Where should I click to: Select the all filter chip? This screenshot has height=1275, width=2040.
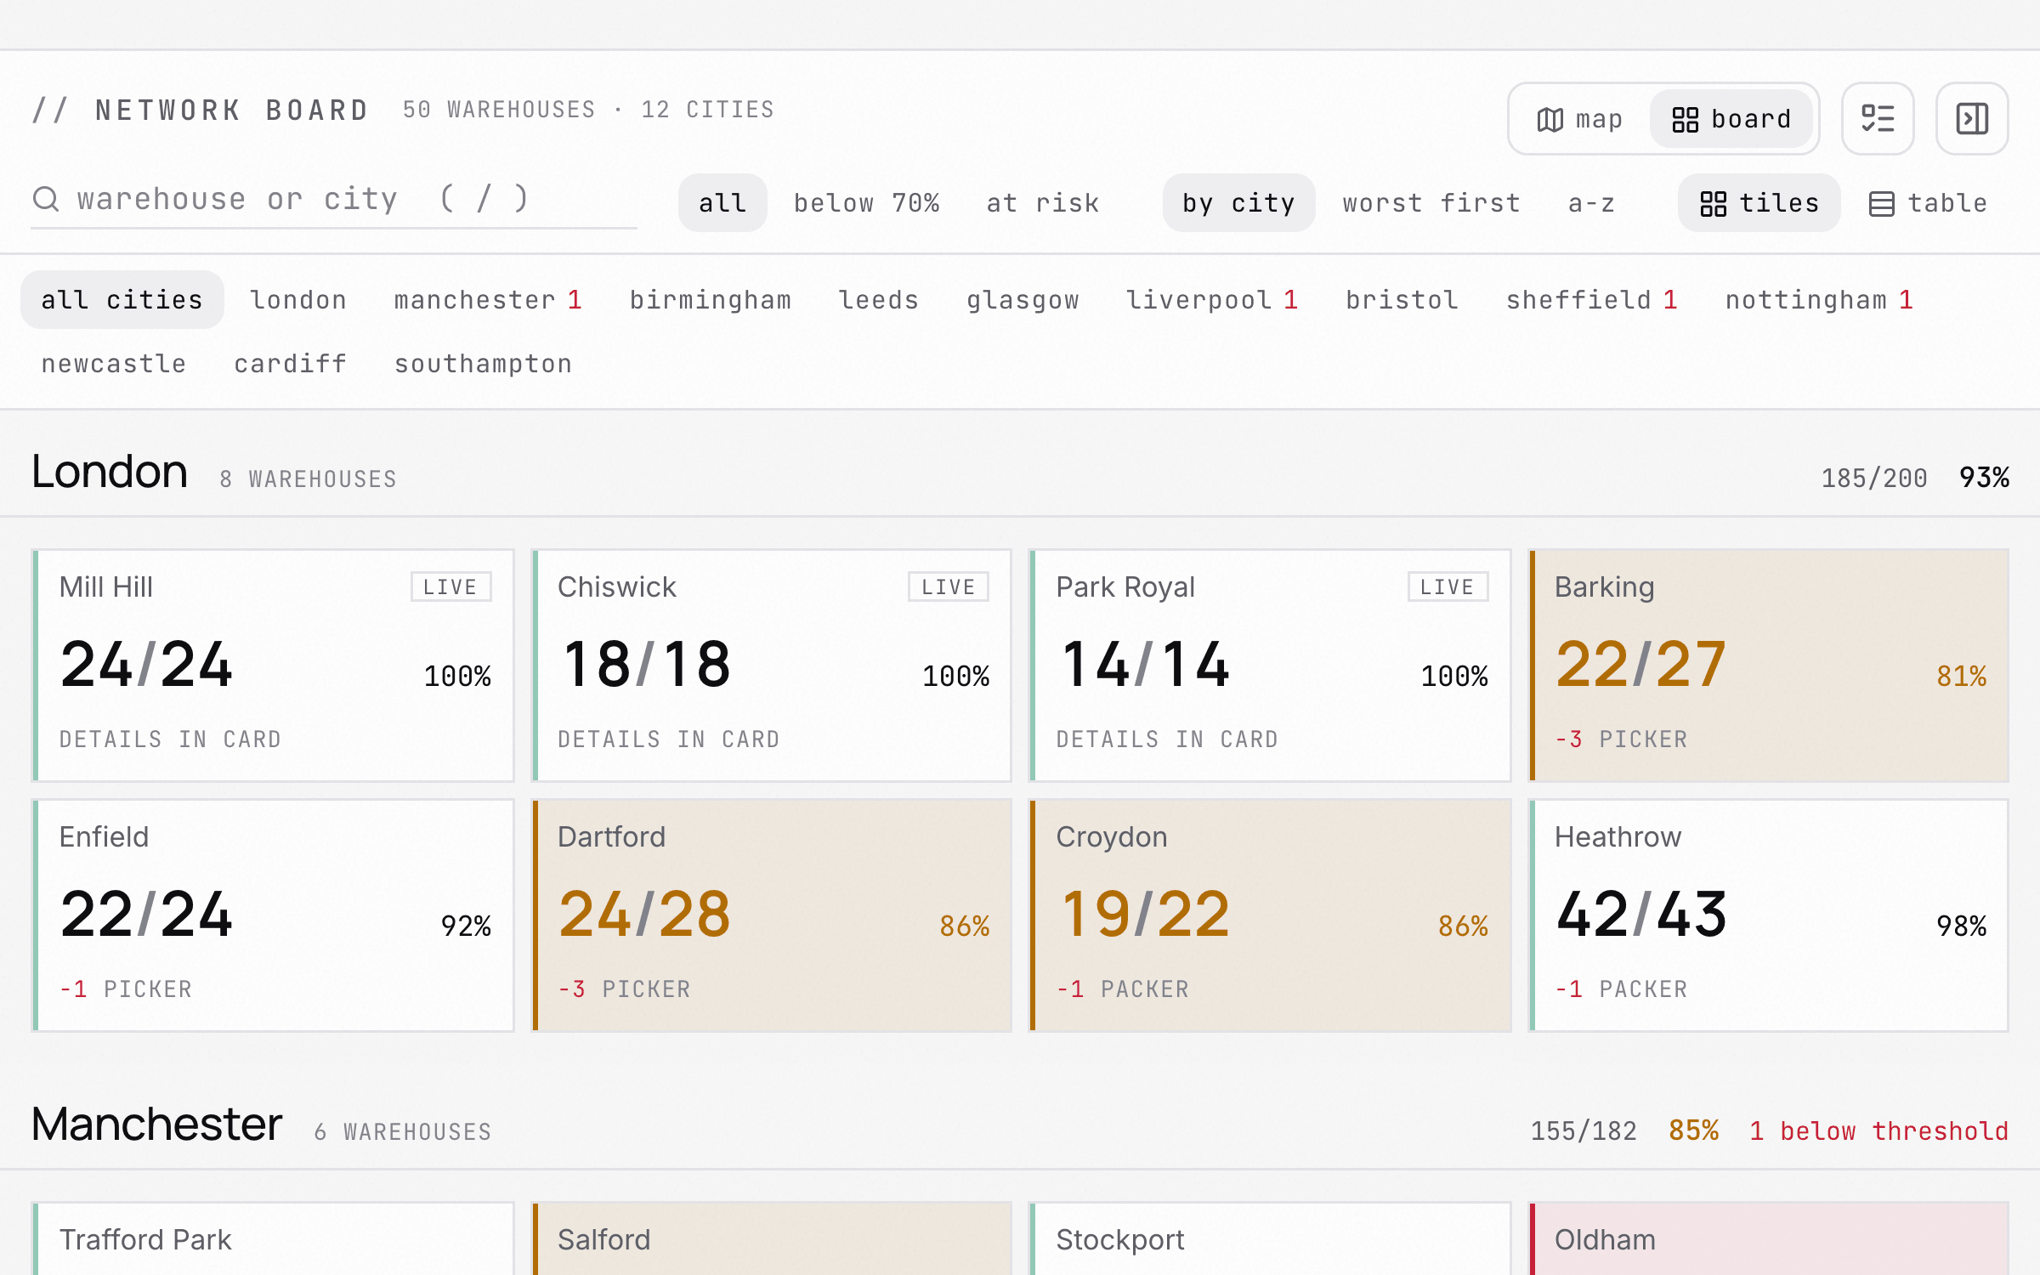tap(722, 203)
